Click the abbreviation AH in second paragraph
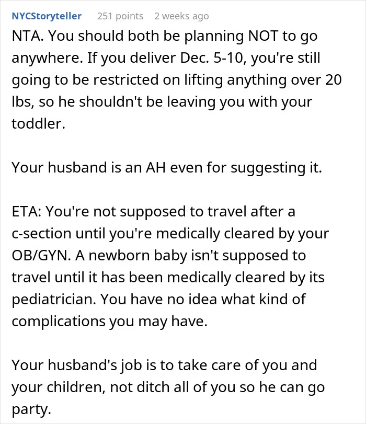Screen dimensions: 366x424 coord(155,168)
